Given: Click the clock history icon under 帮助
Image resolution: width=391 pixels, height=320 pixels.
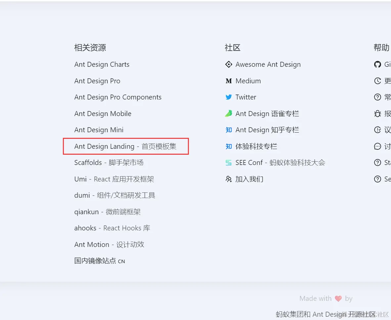Looking at the screenshot, I should (377, 81).
